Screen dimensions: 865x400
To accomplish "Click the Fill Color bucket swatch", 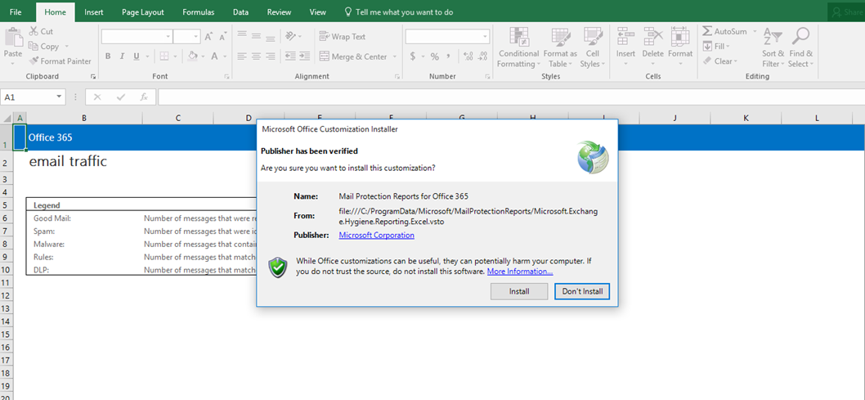I will [192, 56].
